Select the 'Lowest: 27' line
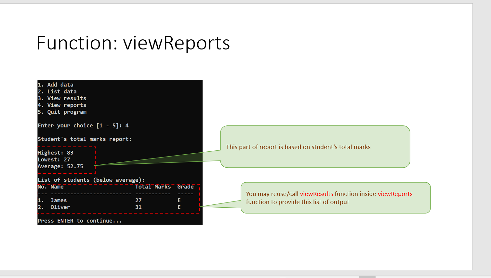491x278 pixels. [x=54, y=160]
